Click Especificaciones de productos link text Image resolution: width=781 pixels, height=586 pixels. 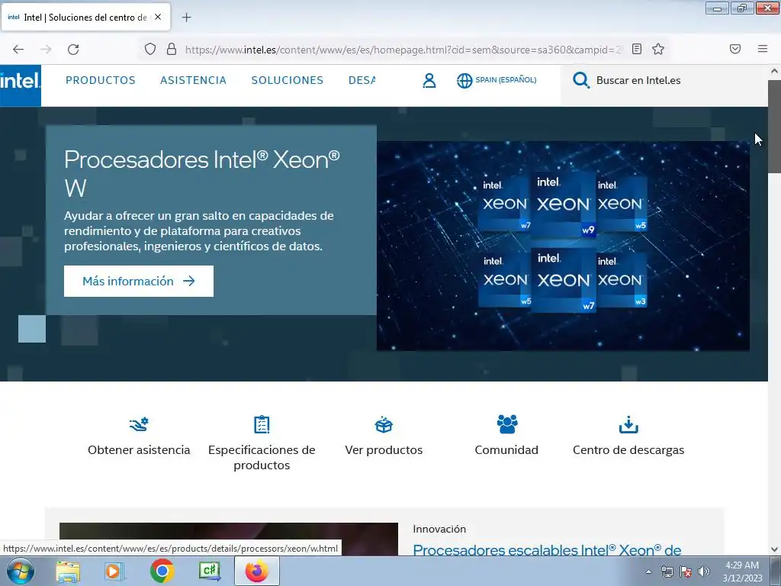[262, 458]
